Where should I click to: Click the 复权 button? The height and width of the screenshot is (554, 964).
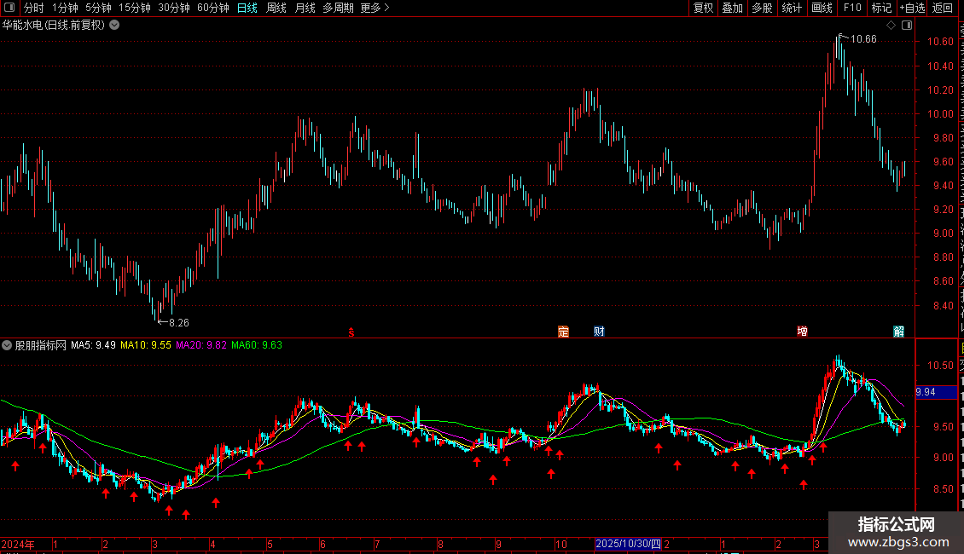coord(703,8)
